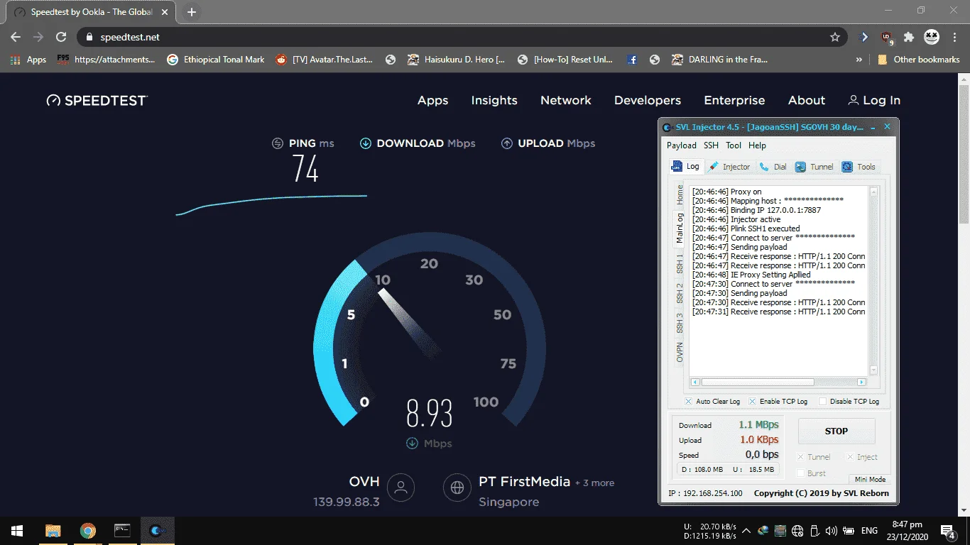Open the notification center icon

pos(948,531)
